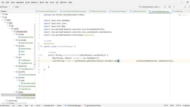Open the Project view dropdown
The image size is (190, 107).
[4, 11]
